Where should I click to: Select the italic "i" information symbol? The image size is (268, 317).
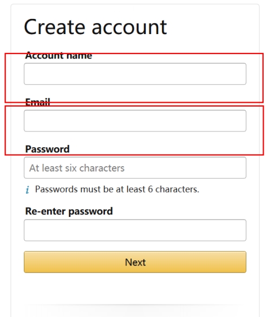click(x=28, y=190)
